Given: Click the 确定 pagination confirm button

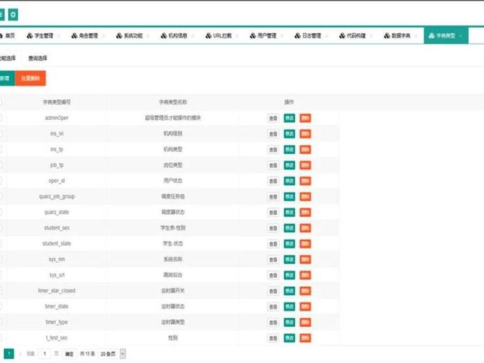Looking at the screenshot, I should (69, 354).
